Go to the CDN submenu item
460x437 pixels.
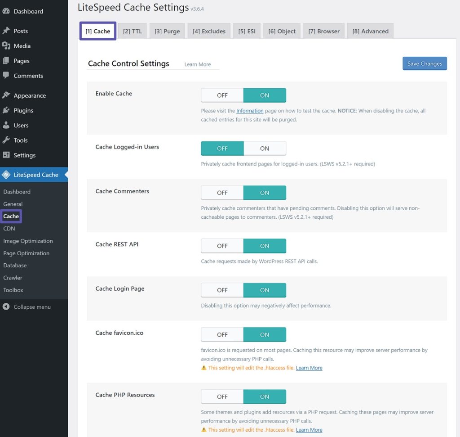[9, 228]
